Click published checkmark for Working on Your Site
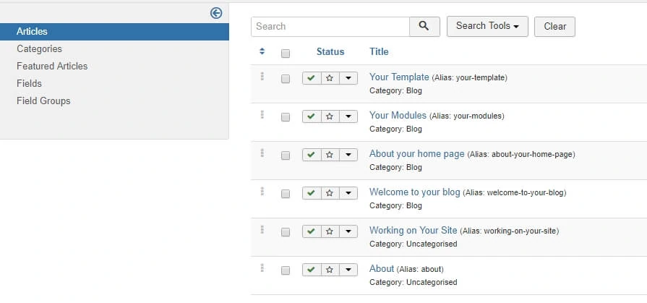 click(x=312, y=231)
